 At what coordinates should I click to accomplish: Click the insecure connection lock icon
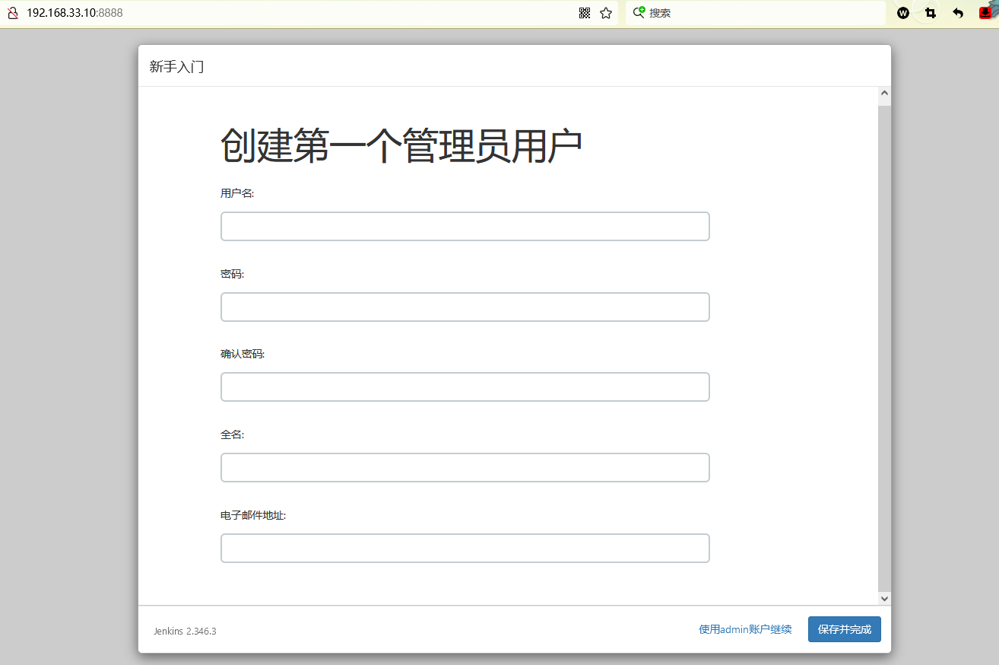click(12, 13)
